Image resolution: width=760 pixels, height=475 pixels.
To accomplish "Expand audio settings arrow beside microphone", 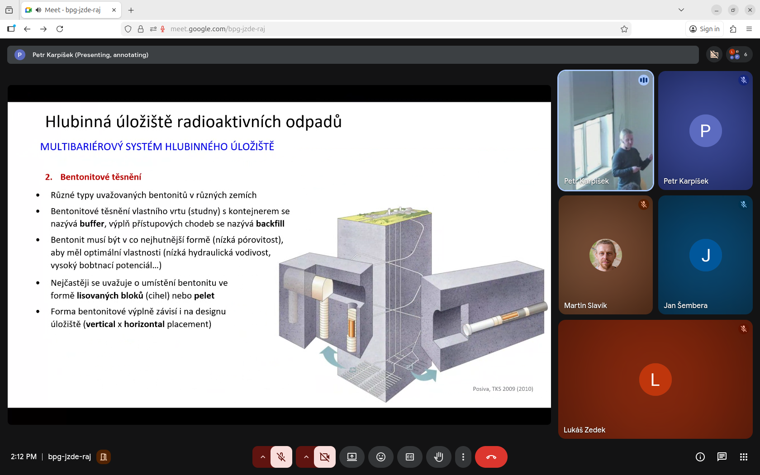I will point(262,457).
